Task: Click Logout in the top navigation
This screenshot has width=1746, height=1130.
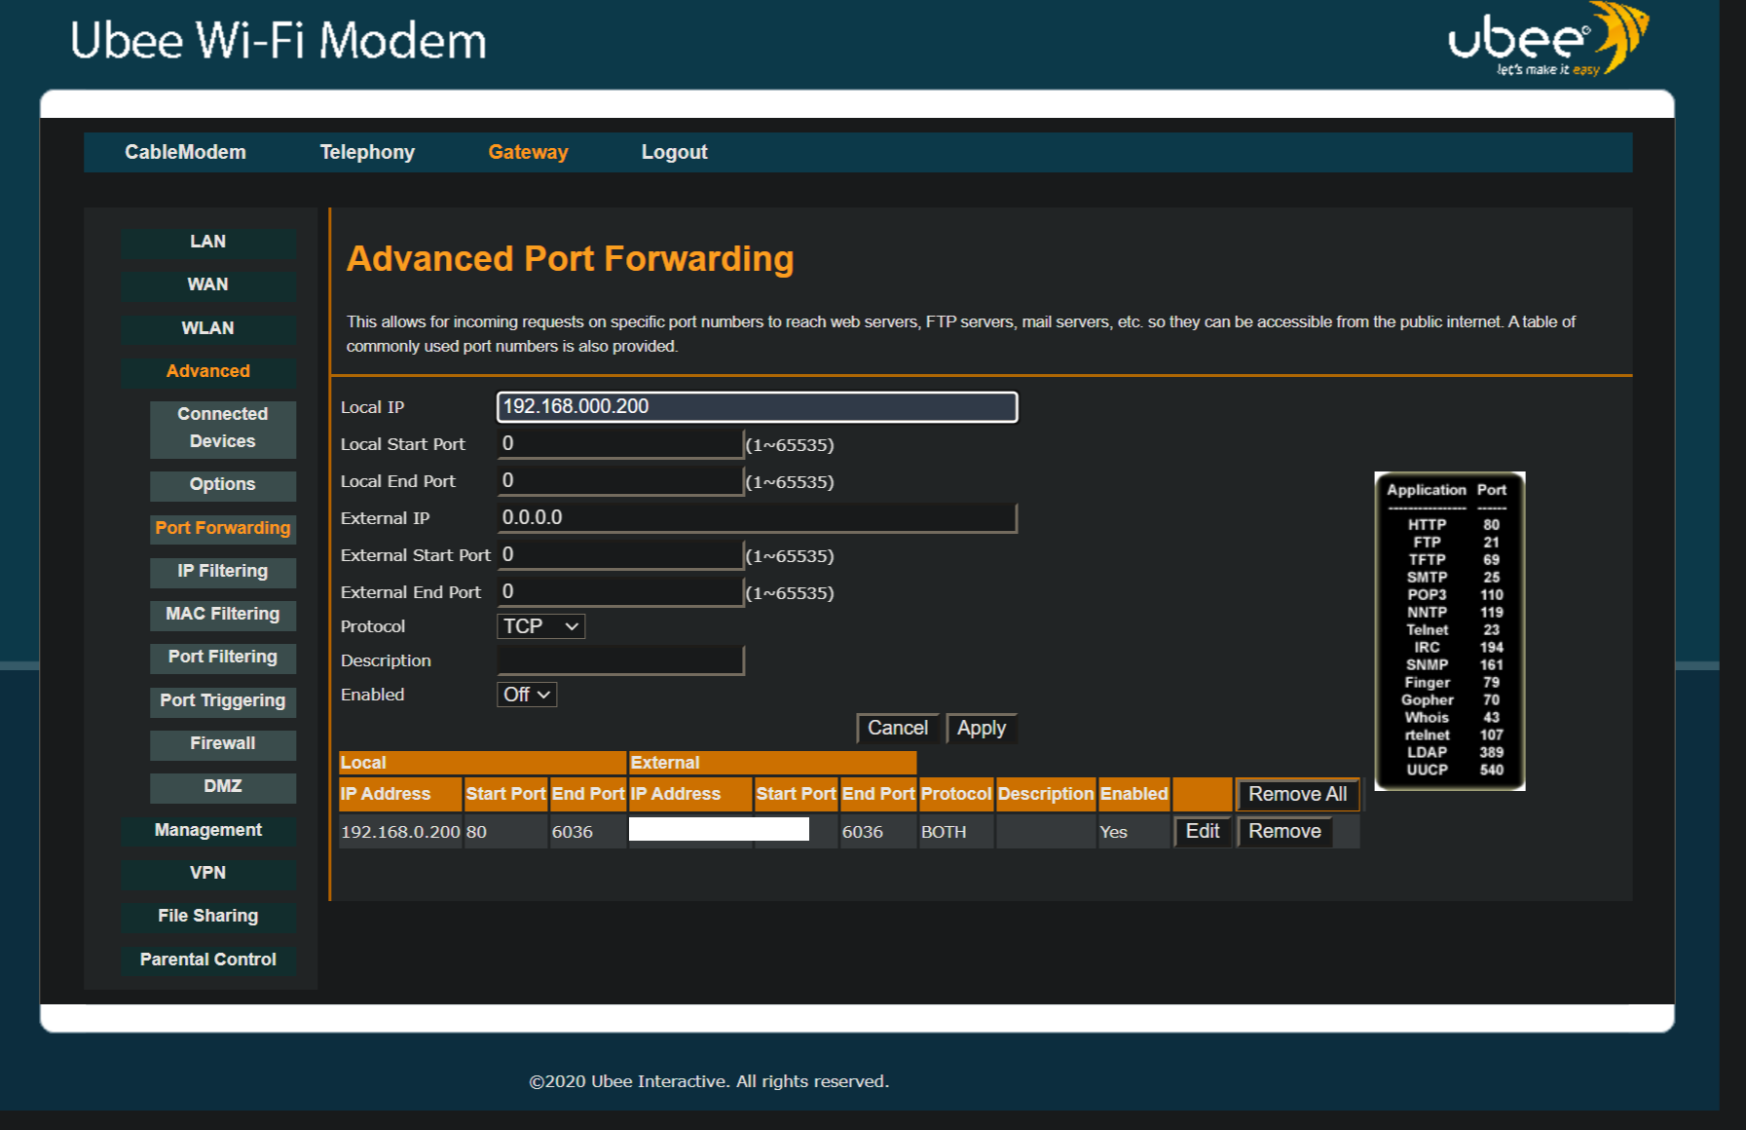Action: click(674, 152)
